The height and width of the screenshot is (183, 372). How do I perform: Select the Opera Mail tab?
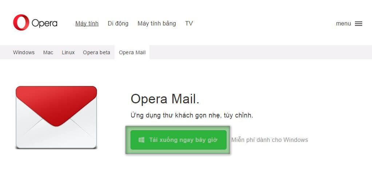click(x=132, y=52)
